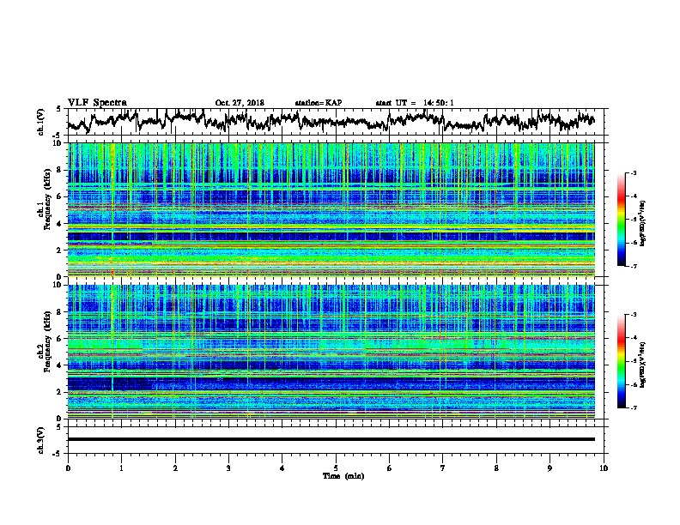
Task: Click the "10" kHz tick of ch.2 spectrogram
Action: point(59,285)
